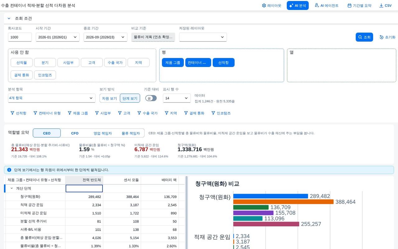Open the 인코텀즈 funnel filter
This screenshot has height=249, width=398.
221,113
